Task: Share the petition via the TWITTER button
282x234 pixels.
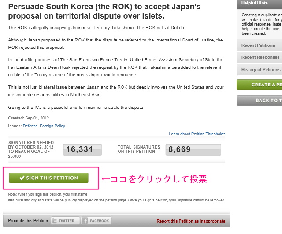Action: coord(65,221)
